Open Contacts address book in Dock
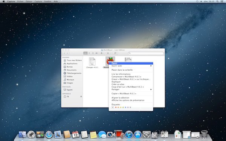 coord(67,134)
